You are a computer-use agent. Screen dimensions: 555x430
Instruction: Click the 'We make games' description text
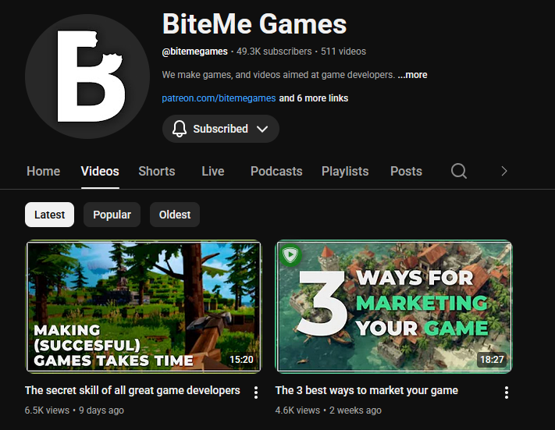pos(278,75)
